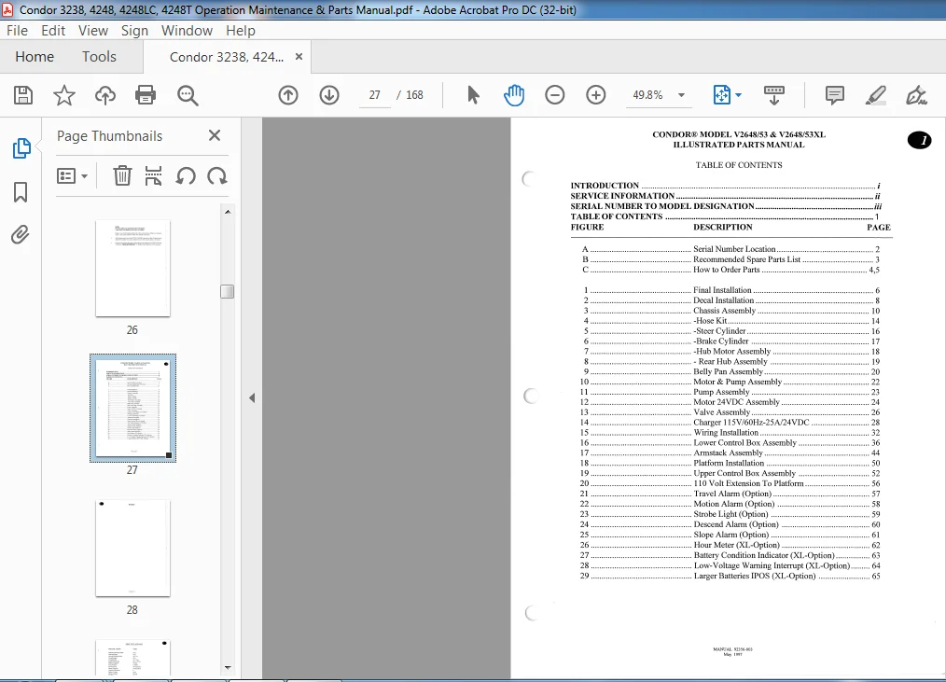
Task: Collapse the navigation pane with left arrow
Action: tap(252, 397)
